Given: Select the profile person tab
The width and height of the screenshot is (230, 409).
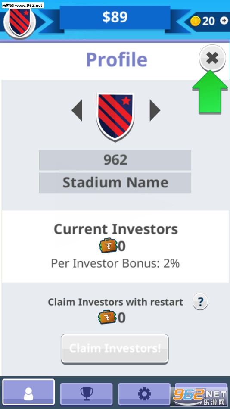Looking at the screenshot, I should click(28, 392).
